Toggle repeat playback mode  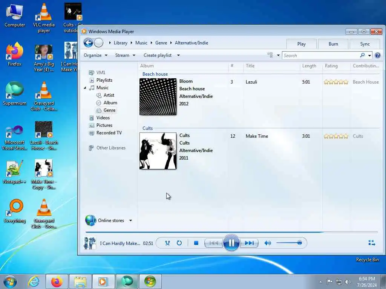[x=179, y=243]
